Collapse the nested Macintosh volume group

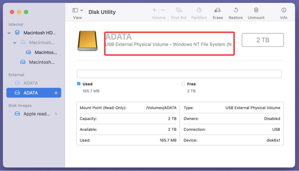tap(15, 43)
